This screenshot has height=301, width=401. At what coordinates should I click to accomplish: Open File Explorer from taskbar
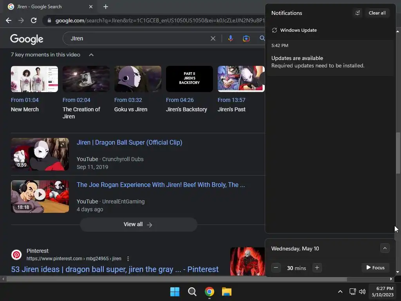227,292
